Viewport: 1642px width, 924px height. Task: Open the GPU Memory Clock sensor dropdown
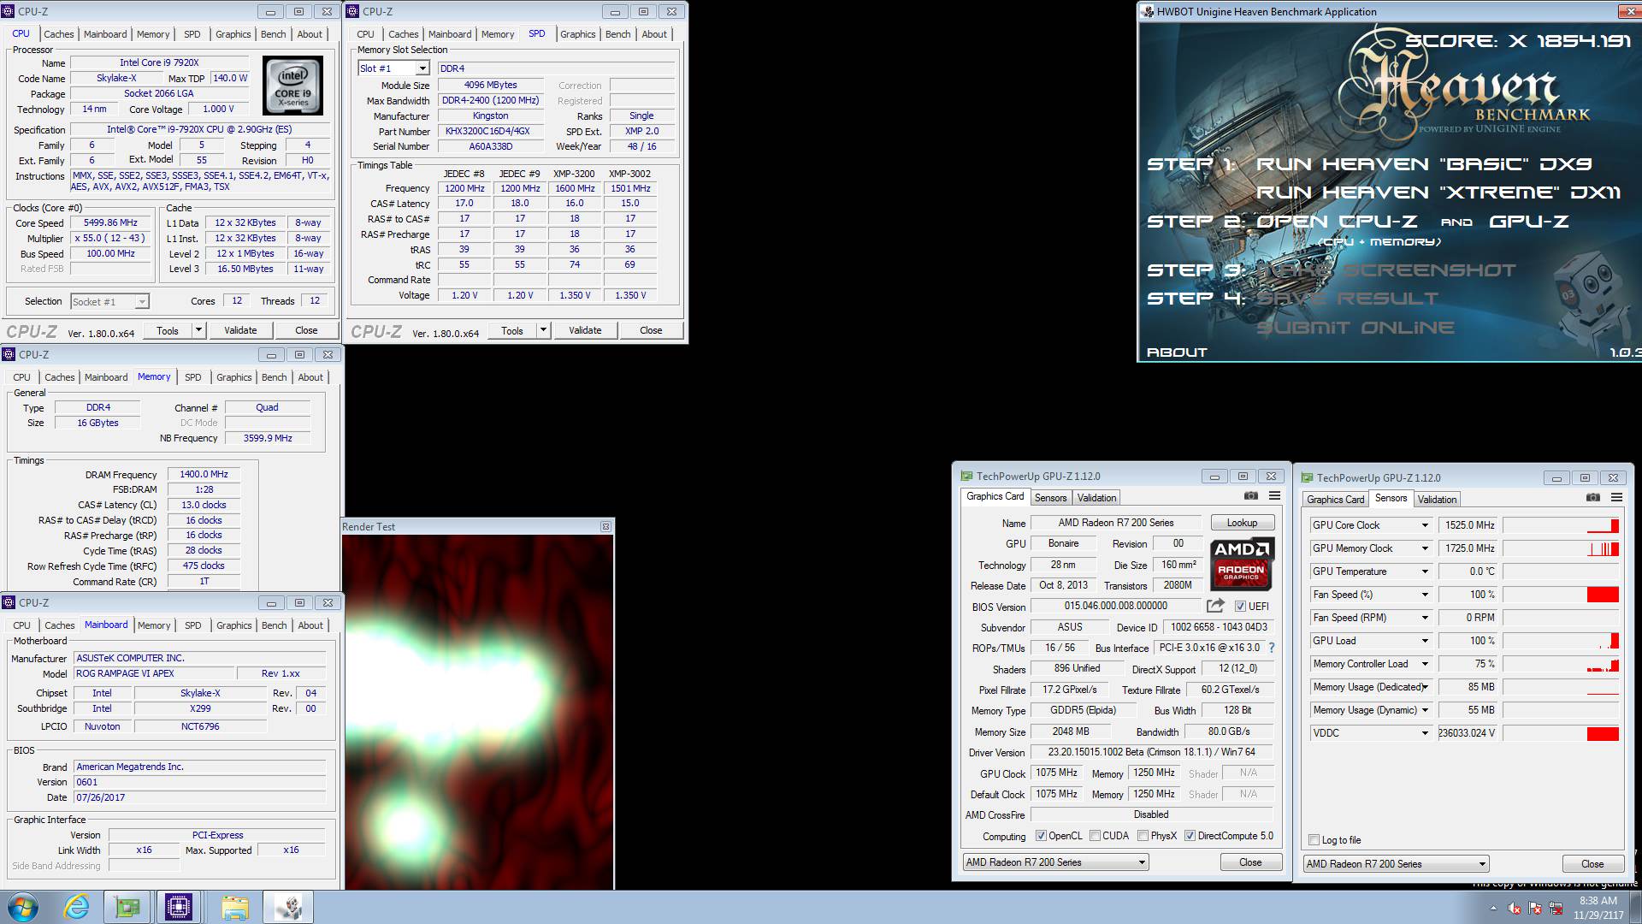tap(1425, 548)
